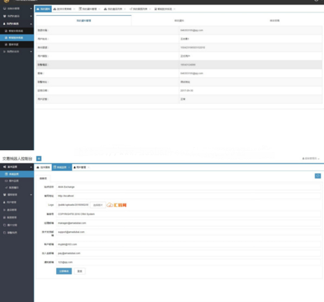Switch to the rightmost sub-tab in profile panel
Image resolution: width=324 pixels, height=302 pixels.
click(259, 20)
